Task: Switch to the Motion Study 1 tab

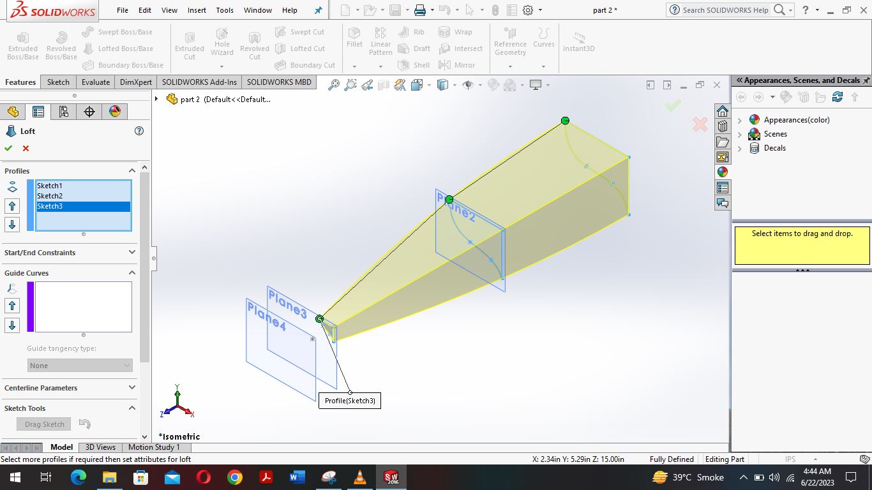Action: [154, 447]
